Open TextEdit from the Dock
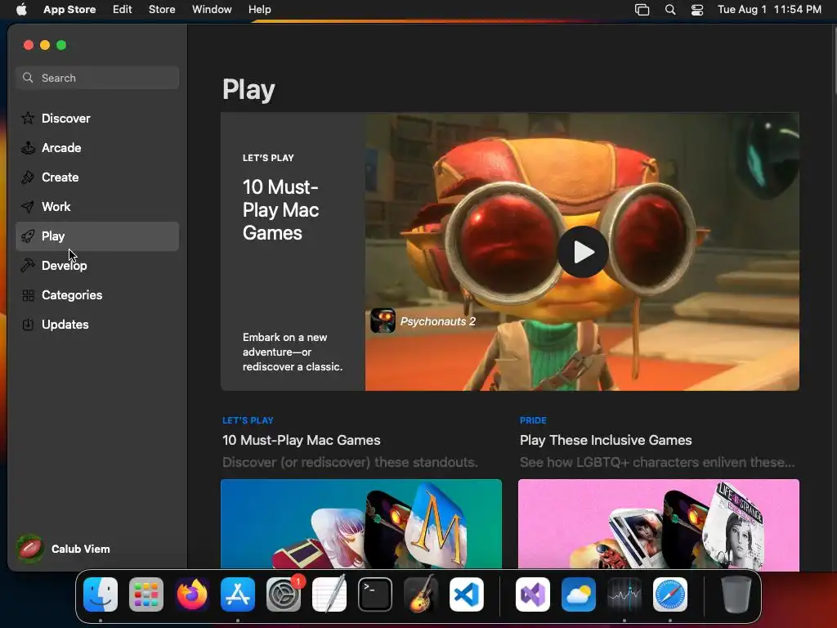 [329, 594]
